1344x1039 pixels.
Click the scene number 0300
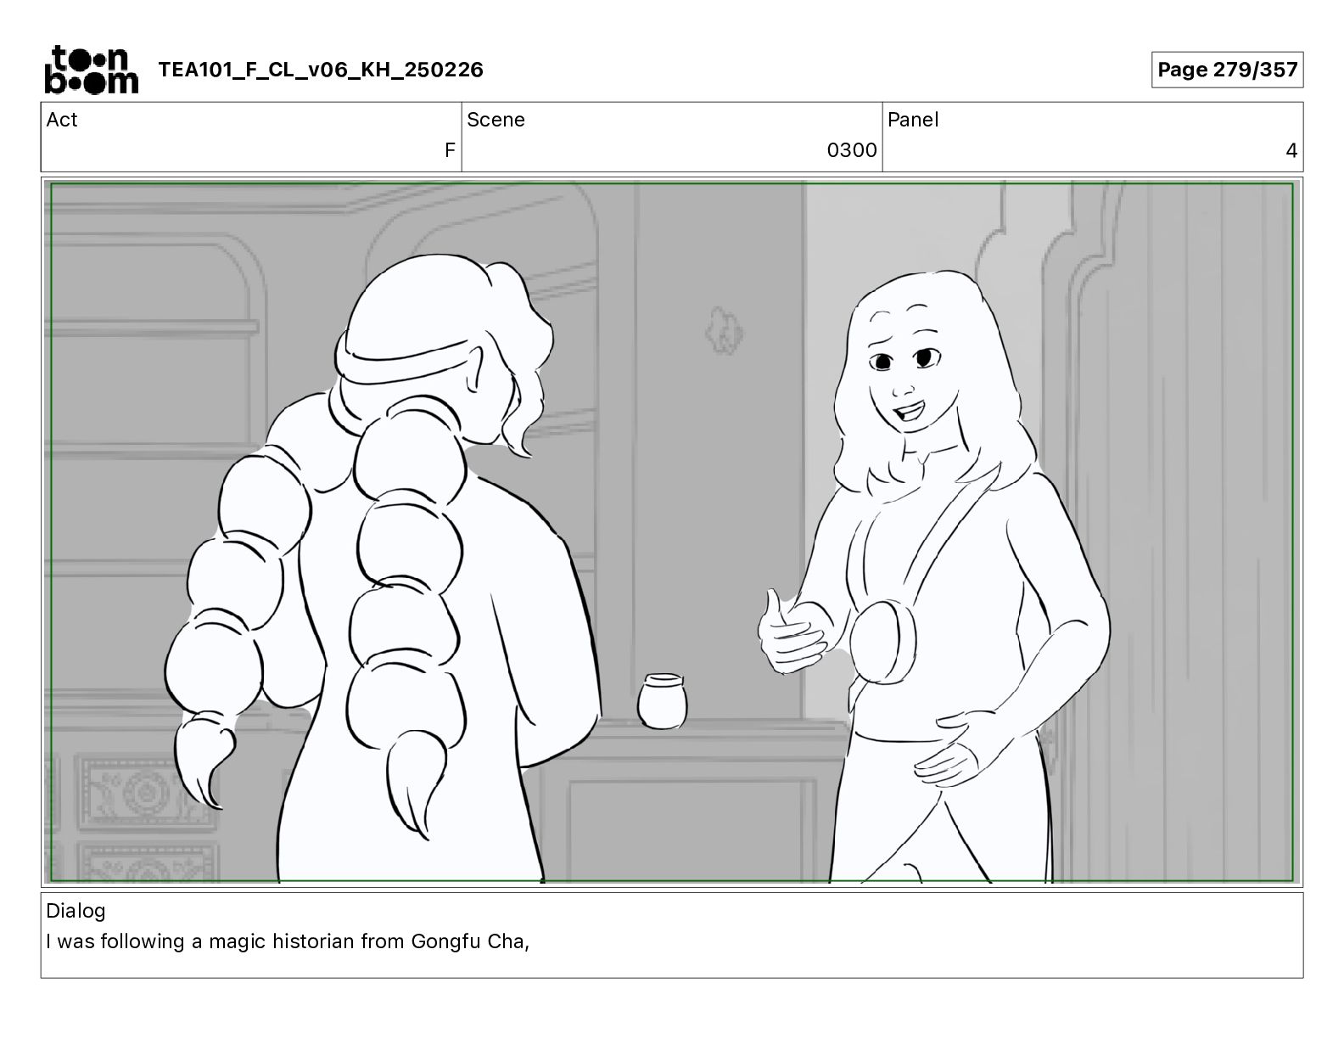852,150
